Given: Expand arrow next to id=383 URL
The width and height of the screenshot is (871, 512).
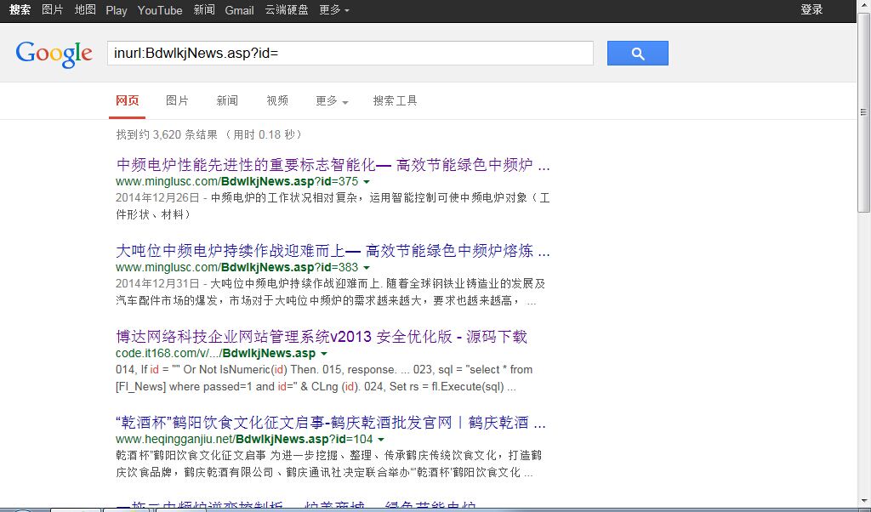Looking at the screenshot, I should click(367, 268).
